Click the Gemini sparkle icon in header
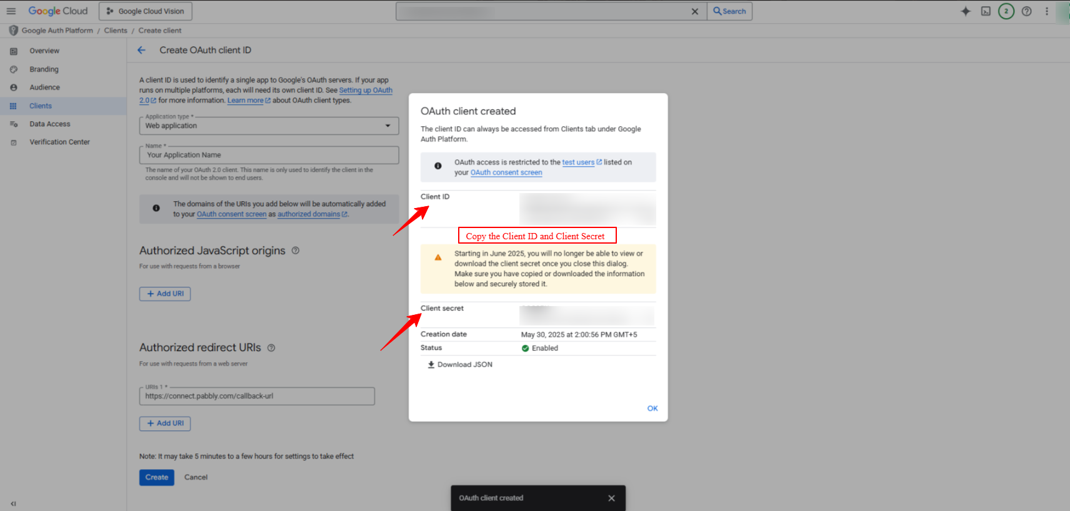This screenshot has height=511, width=1070. pos(966,11)
